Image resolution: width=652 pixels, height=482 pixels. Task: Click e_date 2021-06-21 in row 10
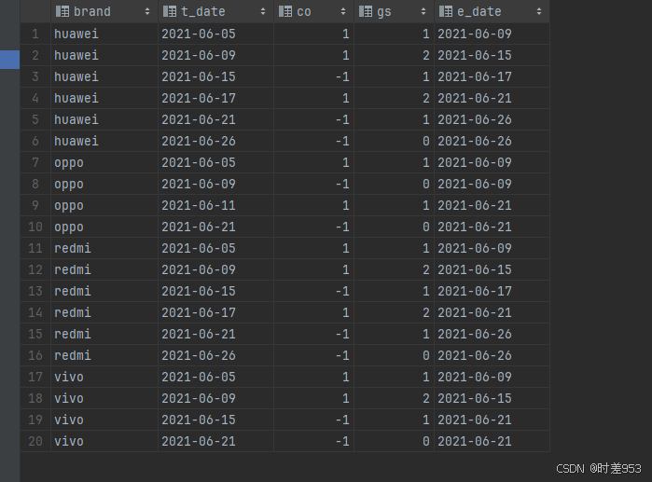tap(492, 227)
